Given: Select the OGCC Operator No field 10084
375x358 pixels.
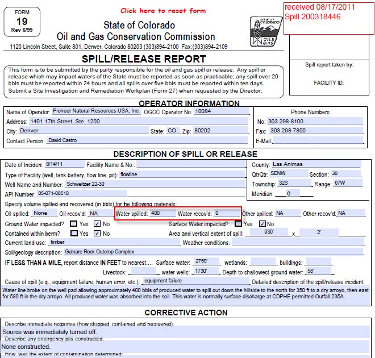Looking at the screenshot, I should [x=222, y=111].
